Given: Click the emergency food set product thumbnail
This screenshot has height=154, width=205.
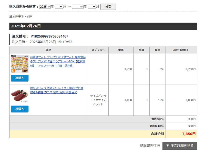Looking at the screenshot, I should tap(19, 64).
